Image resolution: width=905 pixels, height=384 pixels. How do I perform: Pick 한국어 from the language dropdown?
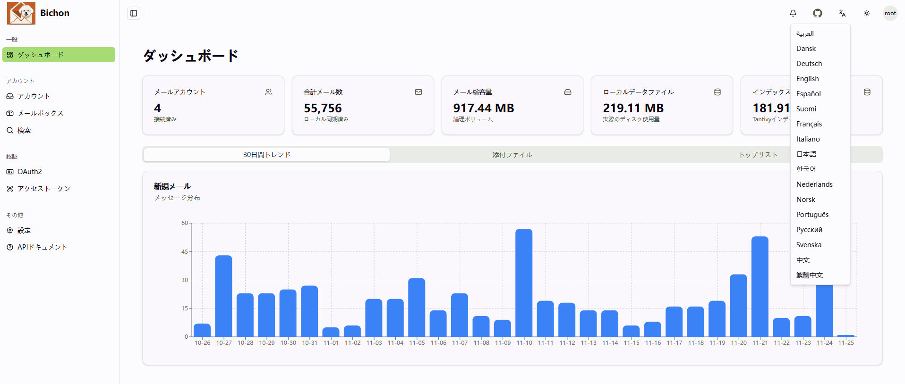806,169
